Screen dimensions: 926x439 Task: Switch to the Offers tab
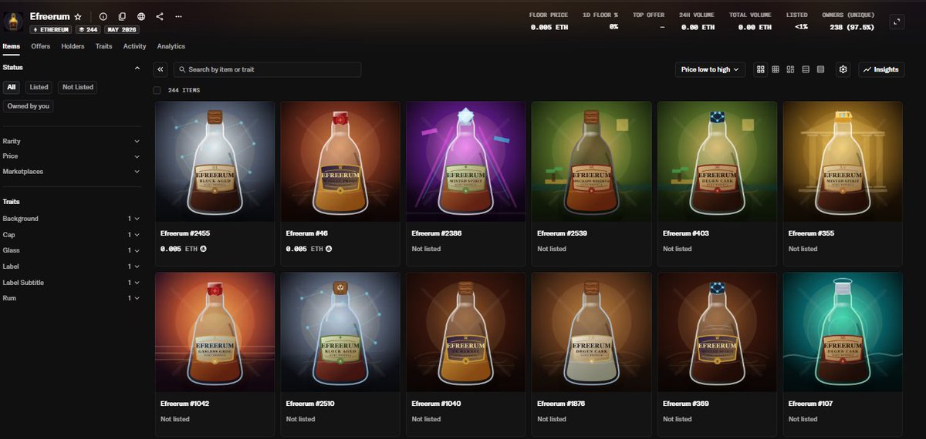point(41,46)
